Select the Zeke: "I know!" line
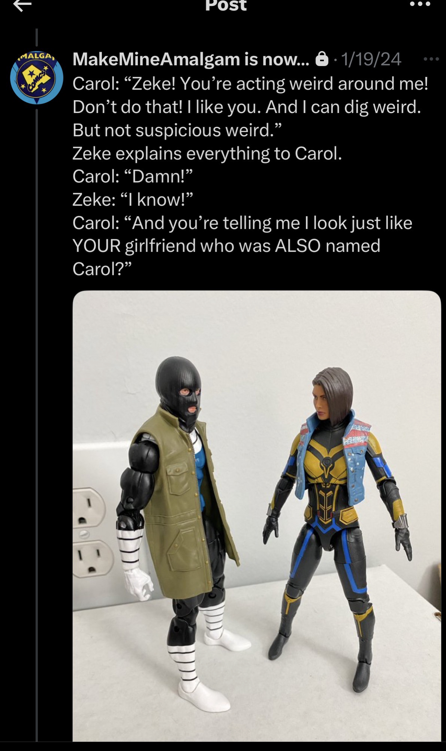This screenshot has width=446, height=751. [132, 200]
